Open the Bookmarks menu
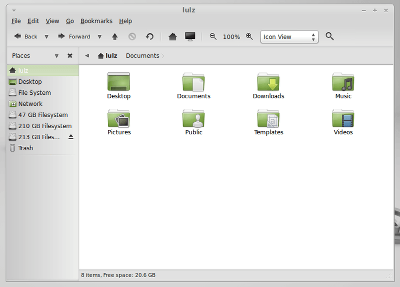Image resolution: width=400 pixels, height=287 pixels. pos(96,21)
